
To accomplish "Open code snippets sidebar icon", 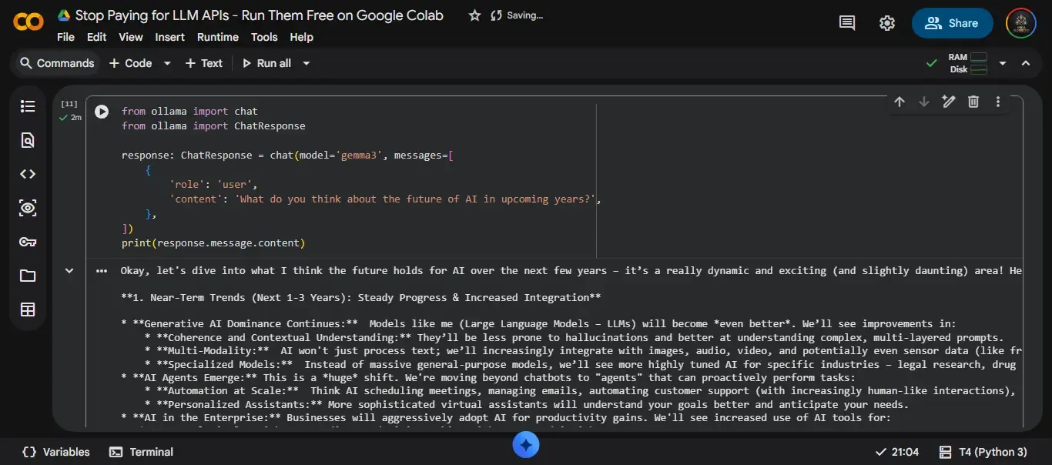I will coord(28,174).
